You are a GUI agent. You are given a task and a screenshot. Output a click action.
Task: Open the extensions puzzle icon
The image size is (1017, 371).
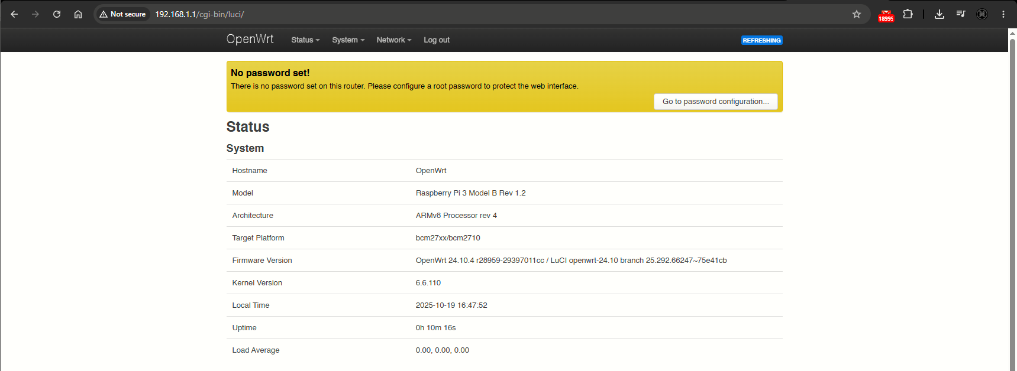pos(908,14)
